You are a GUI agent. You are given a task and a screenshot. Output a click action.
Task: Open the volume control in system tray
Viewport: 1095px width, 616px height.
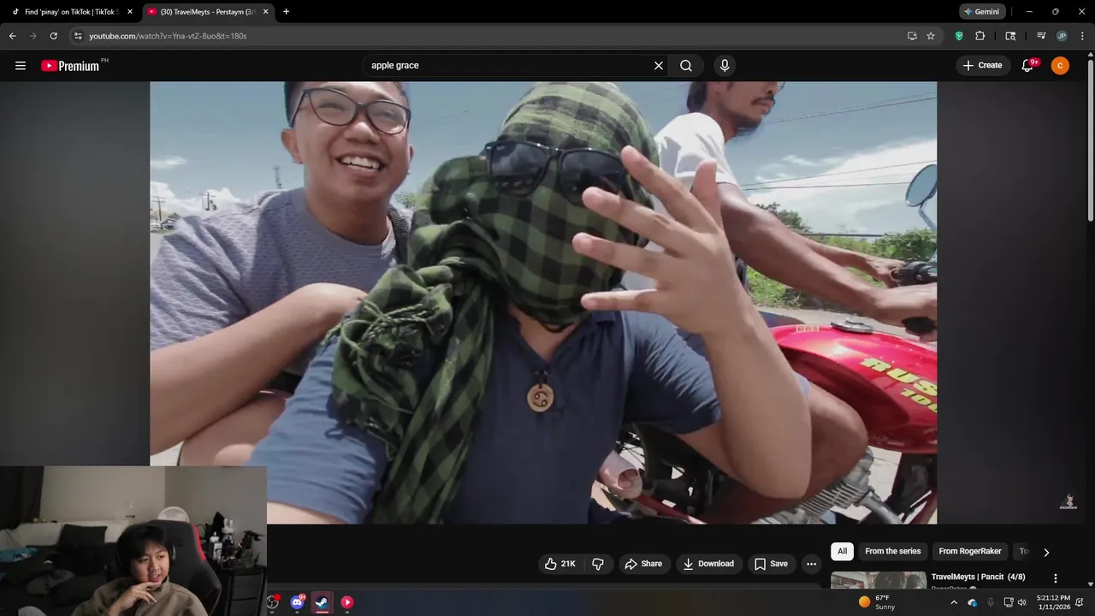pos(1021,602)
